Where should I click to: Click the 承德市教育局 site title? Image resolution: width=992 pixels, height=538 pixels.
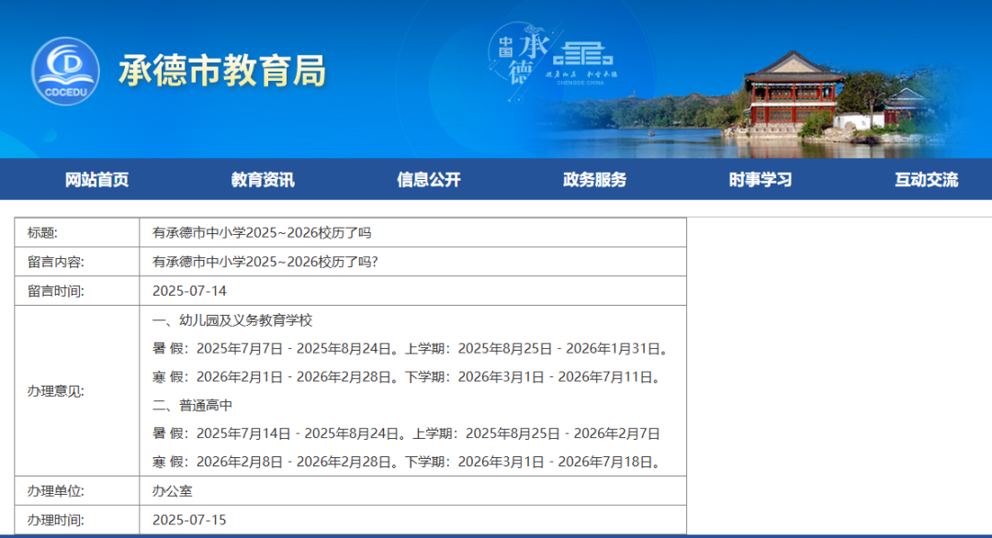pos(222,71)
